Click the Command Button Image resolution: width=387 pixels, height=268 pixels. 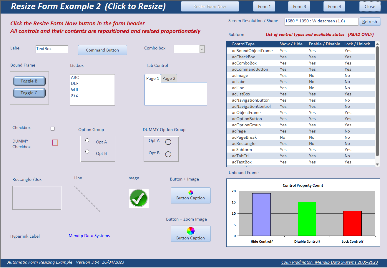(102, 50)
